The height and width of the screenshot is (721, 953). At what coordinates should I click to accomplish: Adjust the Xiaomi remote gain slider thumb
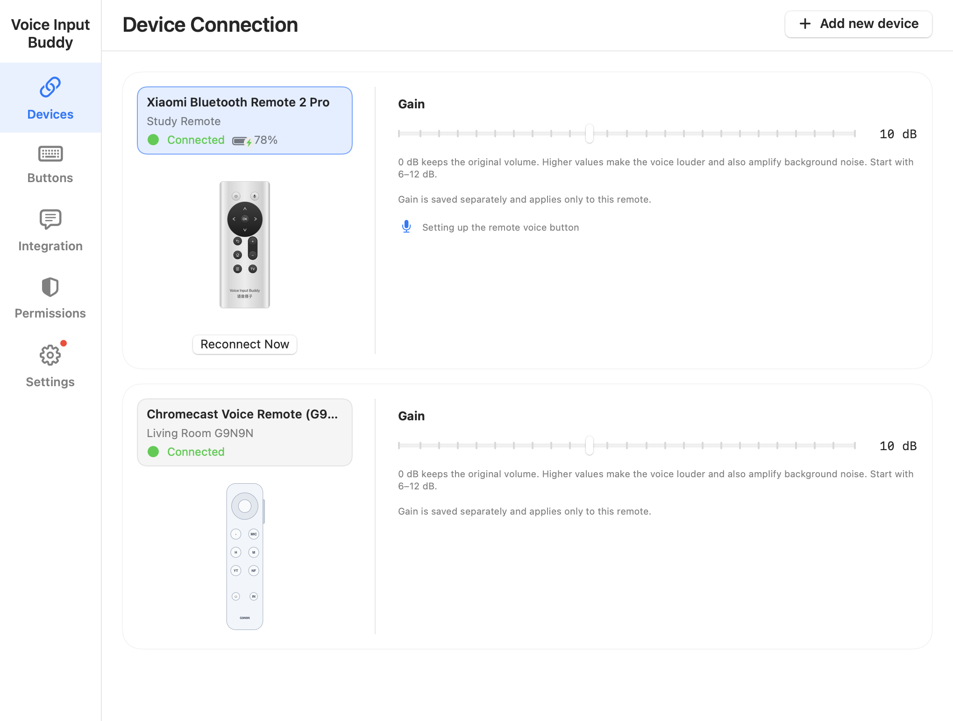590,134
